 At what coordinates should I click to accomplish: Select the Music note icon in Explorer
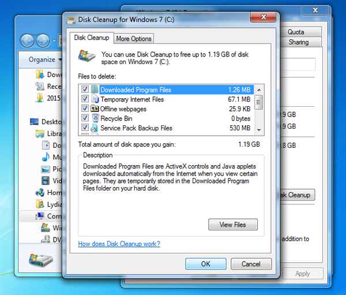pos(46,157)
